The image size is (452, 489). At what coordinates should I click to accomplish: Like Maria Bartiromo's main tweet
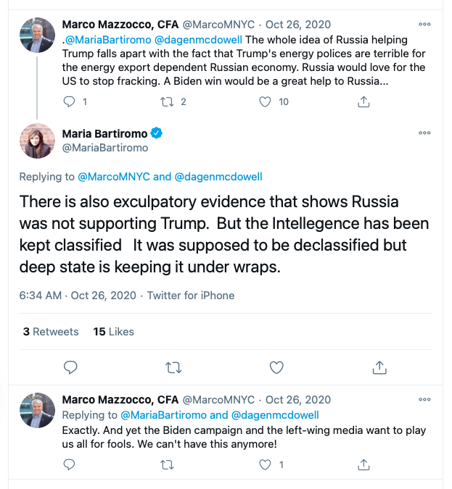click(276, 367)
